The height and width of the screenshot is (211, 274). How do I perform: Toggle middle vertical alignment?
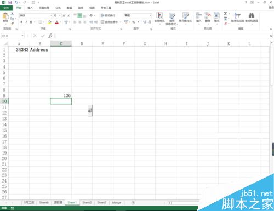[80, 15]
